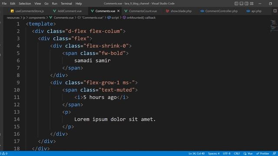Click the components breadcrumb segment

37,18
